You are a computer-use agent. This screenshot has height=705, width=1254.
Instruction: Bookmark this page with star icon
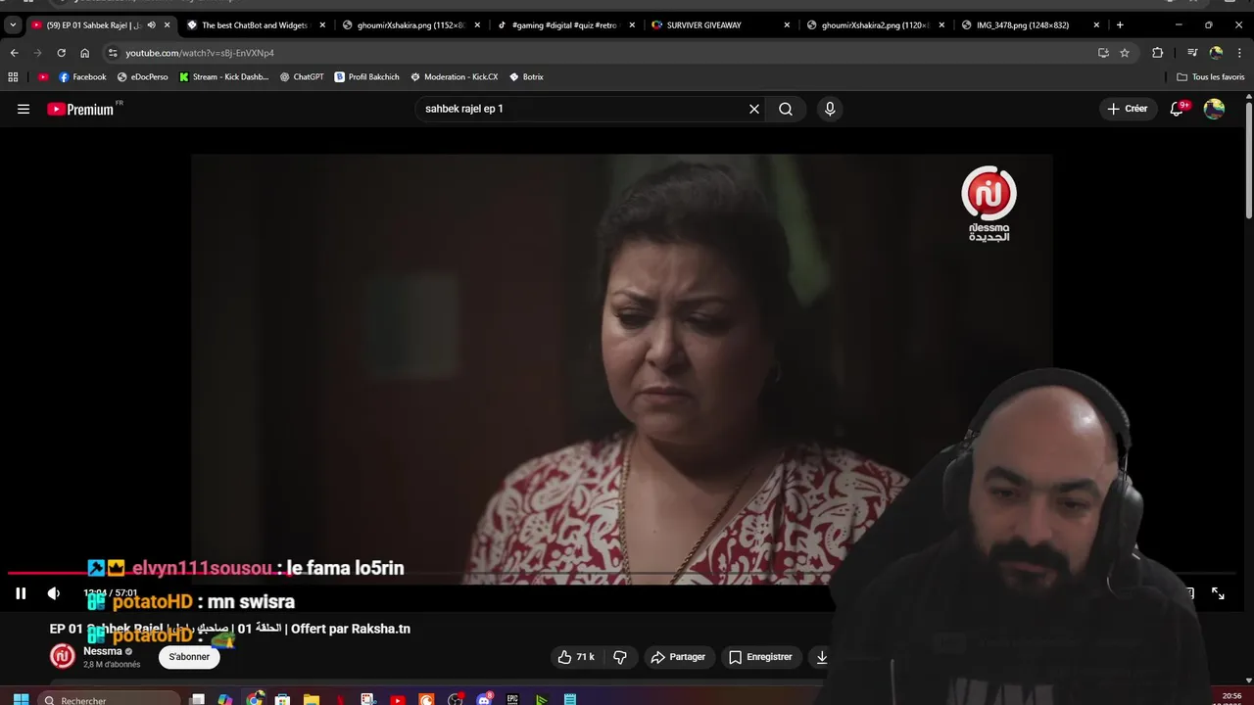point(1125,53)
